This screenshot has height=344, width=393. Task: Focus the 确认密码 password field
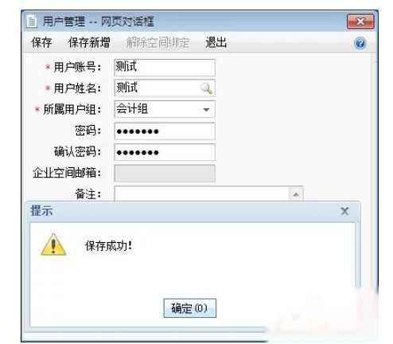(x=165, y=152)
